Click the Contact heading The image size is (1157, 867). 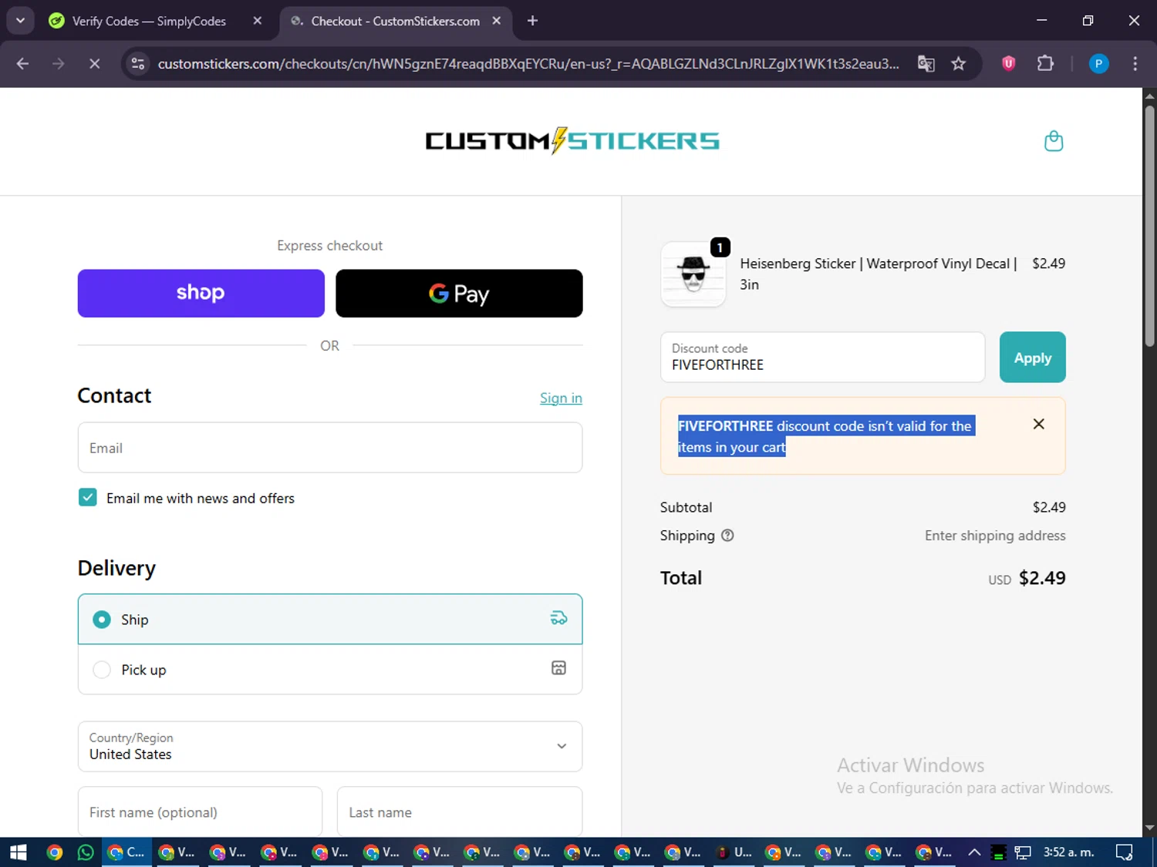(114, 395)
